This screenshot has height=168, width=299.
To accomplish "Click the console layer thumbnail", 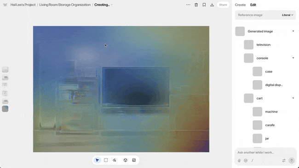I will 249,58.
